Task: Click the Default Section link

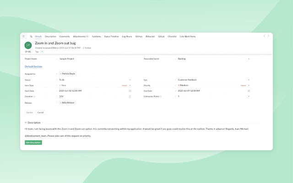Action: pos(33,66)
